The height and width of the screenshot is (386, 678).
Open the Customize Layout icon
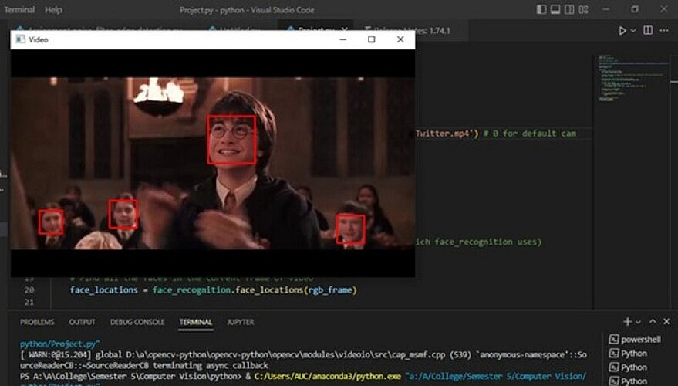coord(583,9)
